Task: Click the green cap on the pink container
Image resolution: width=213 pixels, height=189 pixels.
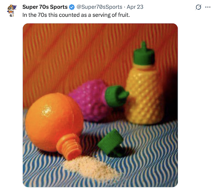Action: (x=116, y=96)
